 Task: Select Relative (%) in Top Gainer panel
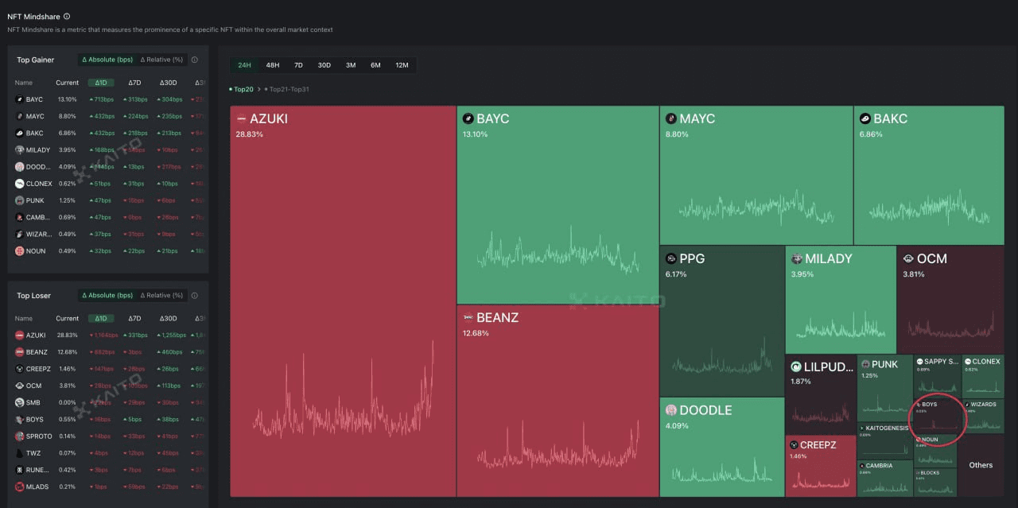(161, 60)
